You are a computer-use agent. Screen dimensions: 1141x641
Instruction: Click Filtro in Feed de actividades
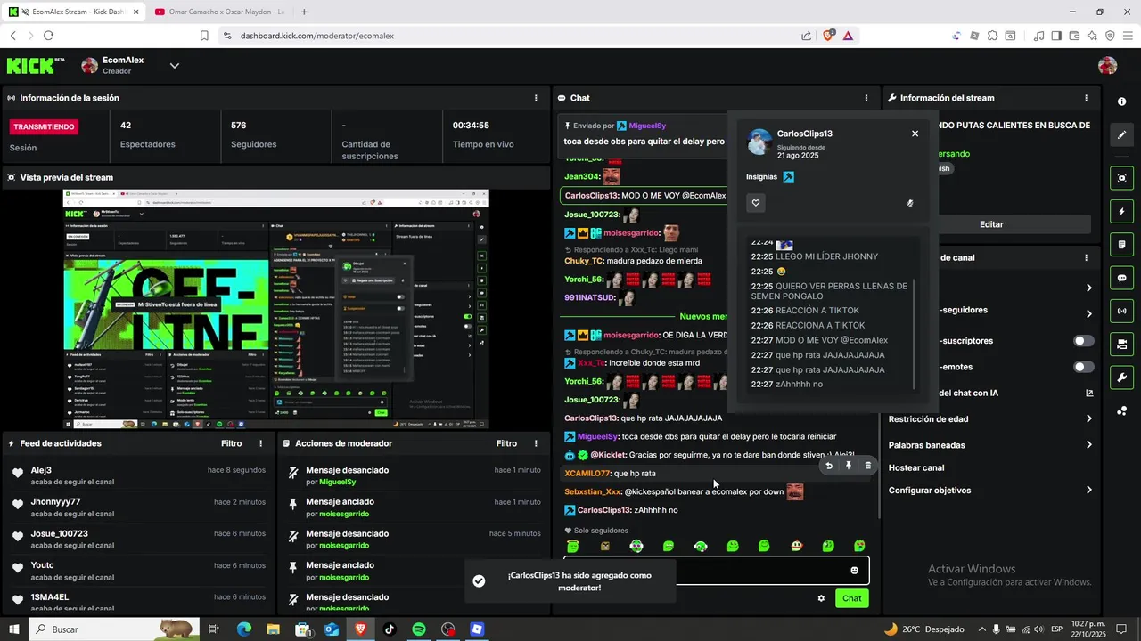tap(232, 443)
